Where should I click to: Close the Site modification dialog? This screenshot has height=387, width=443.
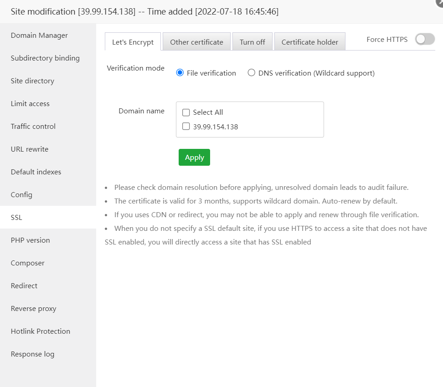click(x=439, y=2)
